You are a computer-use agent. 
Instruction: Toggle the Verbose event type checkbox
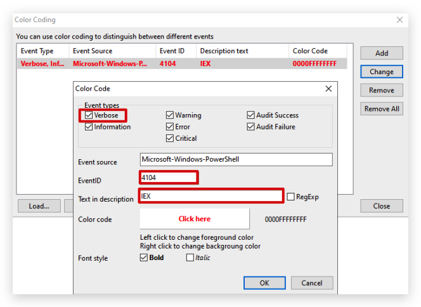coord(89,115)
